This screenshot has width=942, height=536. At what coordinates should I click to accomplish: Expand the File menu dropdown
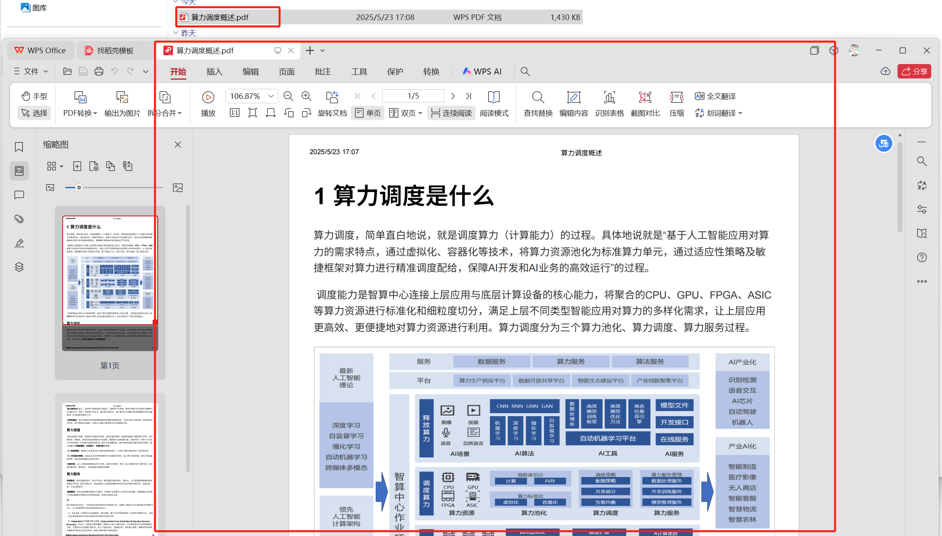coord(31,71)
